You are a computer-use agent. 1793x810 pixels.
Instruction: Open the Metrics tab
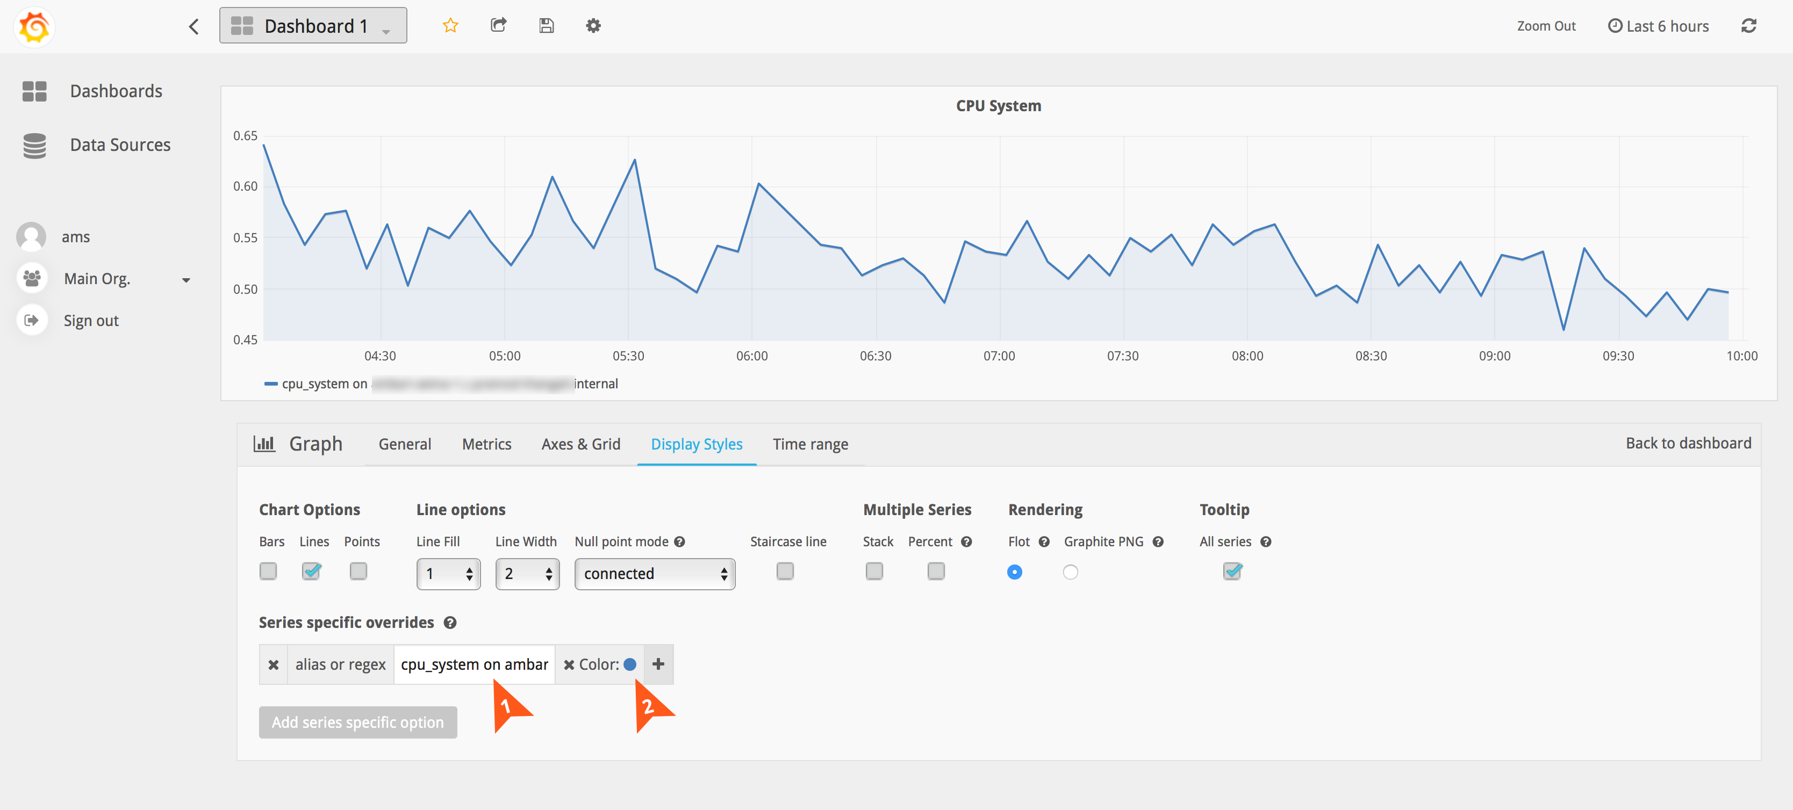pyautogui.click(x=486, y=444)
